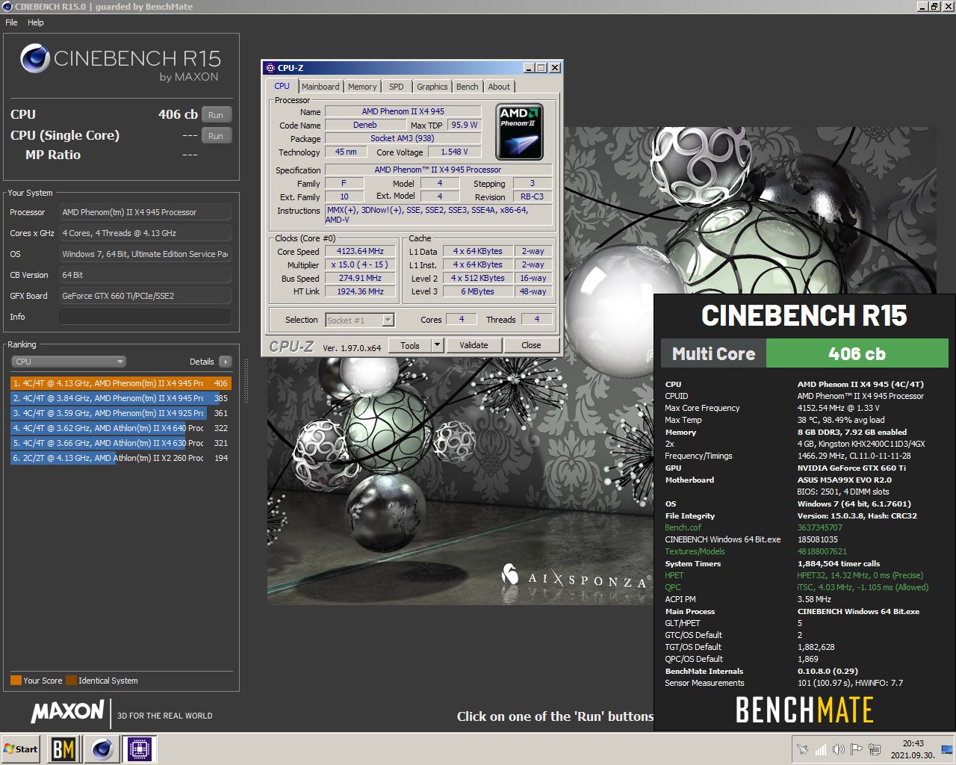Select ranking entry 1 Phenom II X4 945 4.13 GHz
The image size is (956, 765).
click(121, 383)
